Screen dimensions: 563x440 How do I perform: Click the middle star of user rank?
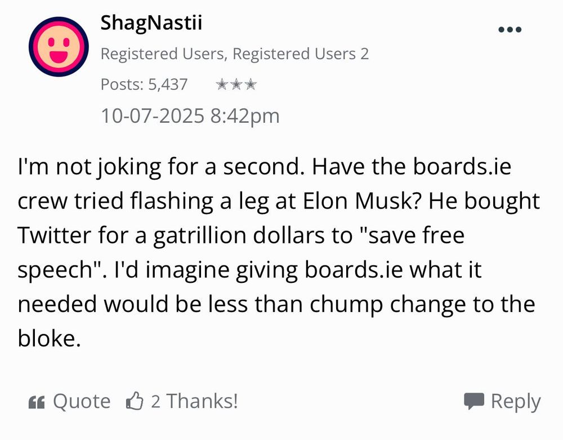tap(236, 85)
